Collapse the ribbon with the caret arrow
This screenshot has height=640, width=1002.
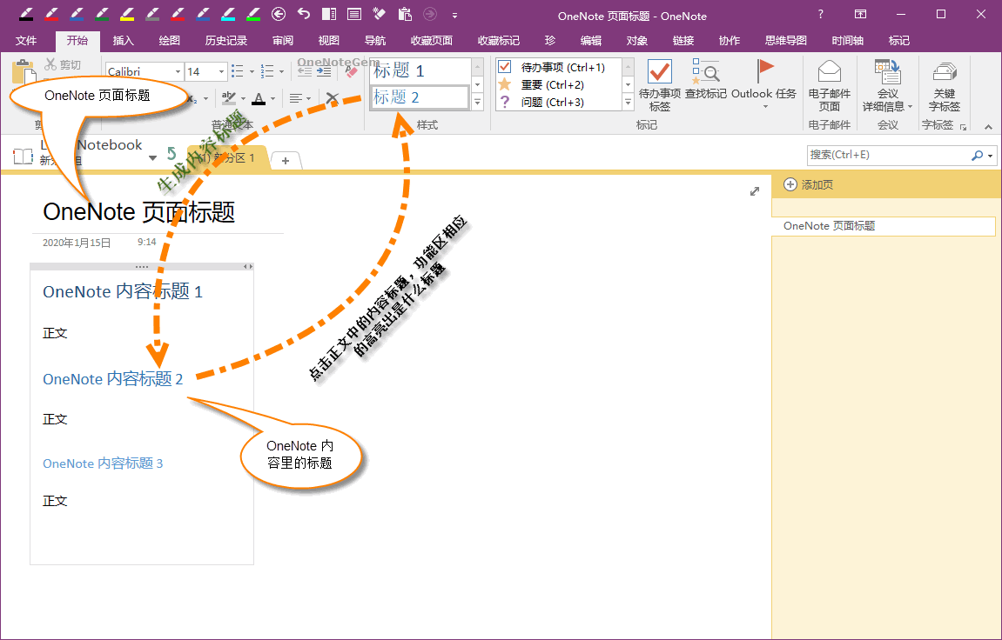click(x=989, y=126)
